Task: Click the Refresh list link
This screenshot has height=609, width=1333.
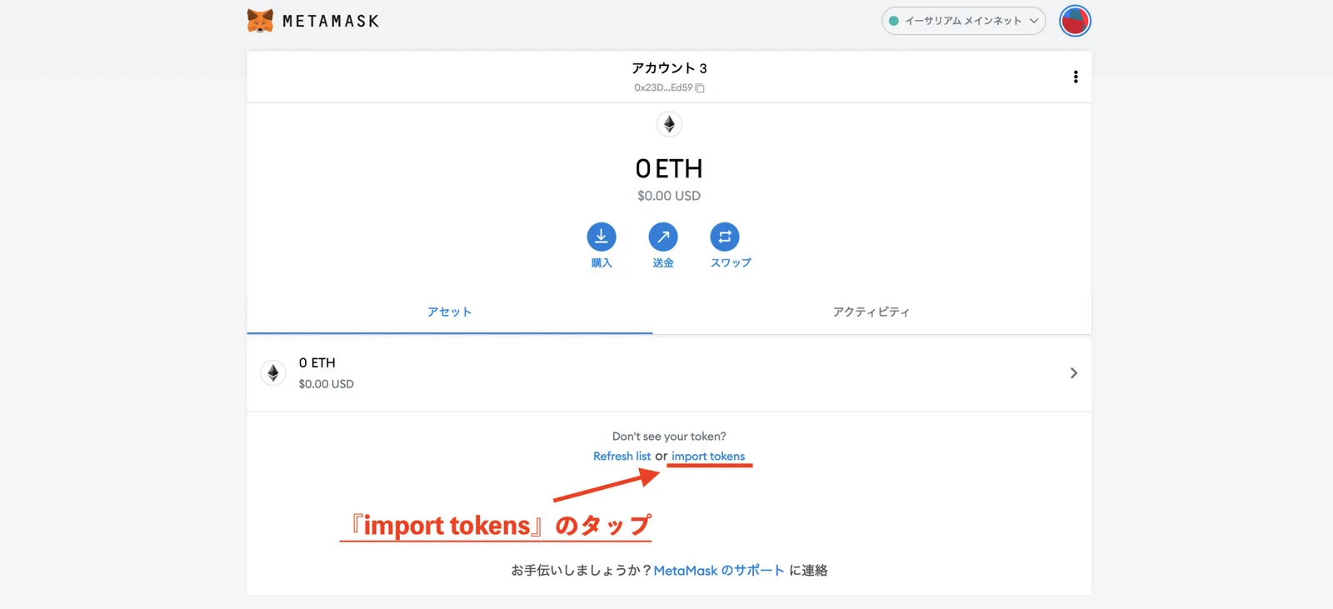Action: point(622,457)
